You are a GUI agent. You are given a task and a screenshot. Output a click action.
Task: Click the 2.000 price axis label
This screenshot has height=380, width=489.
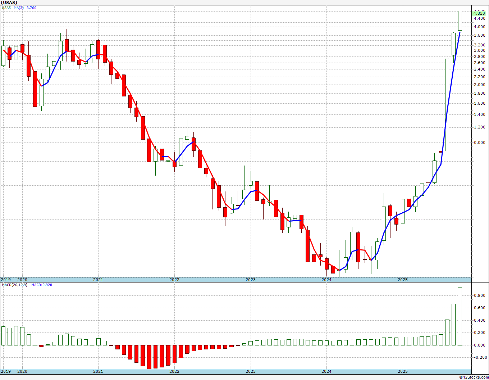[479, 85]
